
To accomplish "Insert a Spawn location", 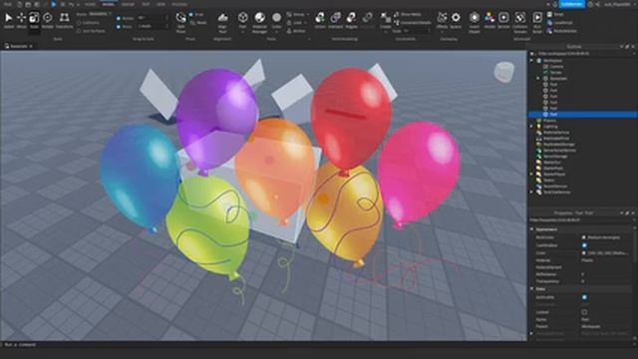I will pyautogui.click(x=456, y=20).
